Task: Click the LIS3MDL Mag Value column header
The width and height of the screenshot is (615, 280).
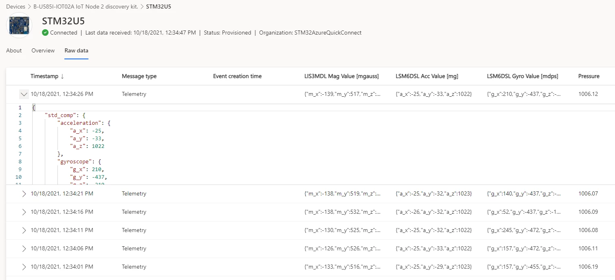Action: 342,76
